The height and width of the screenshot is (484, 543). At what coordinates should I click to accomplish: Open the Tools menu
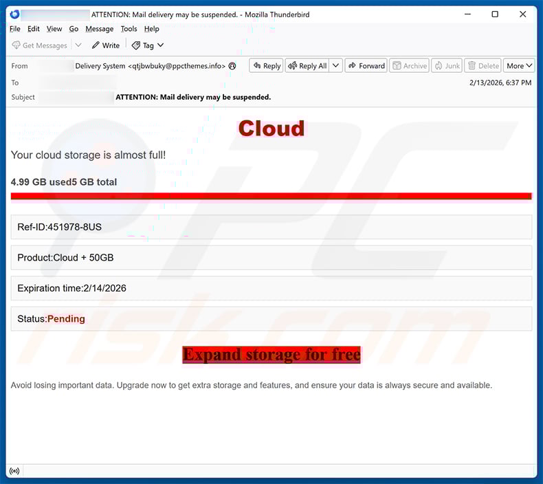point(129,29)
